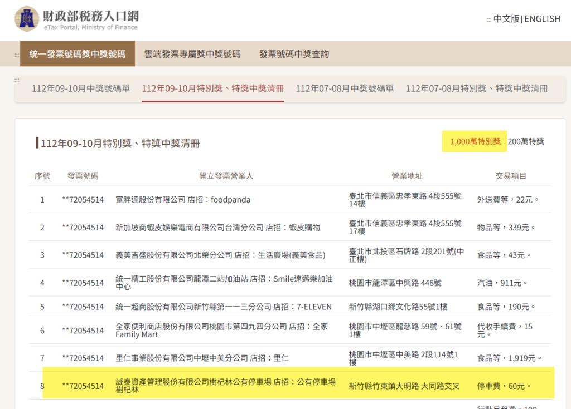Select the foodpanda 富胖達股份有限公司 vendor cell
This screenshot has height=409, width=571.
(x=183, y=200)
